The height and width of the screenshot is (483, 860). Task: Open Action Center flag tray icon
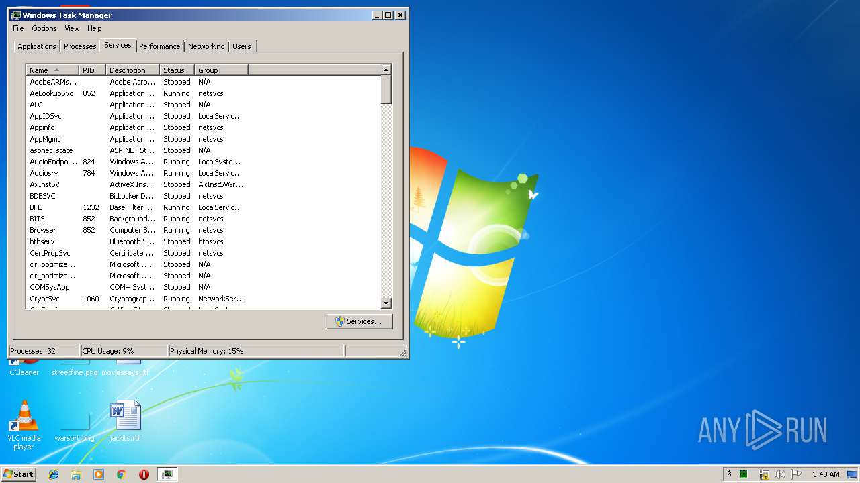pyautogui.click(x=796, y=474)
